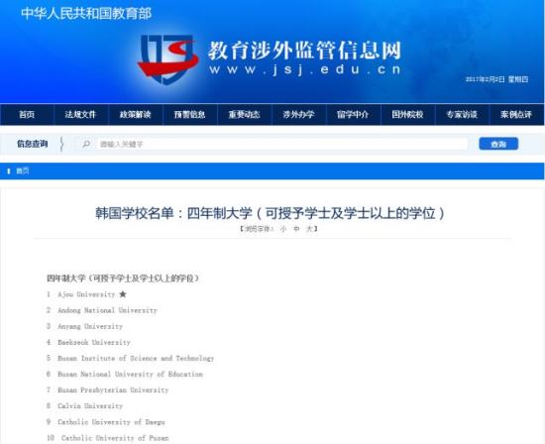Image resolution: width=545 pixels, height=444 pixels.
Task: Go to 留学中介 section
Action: point(353,114)
